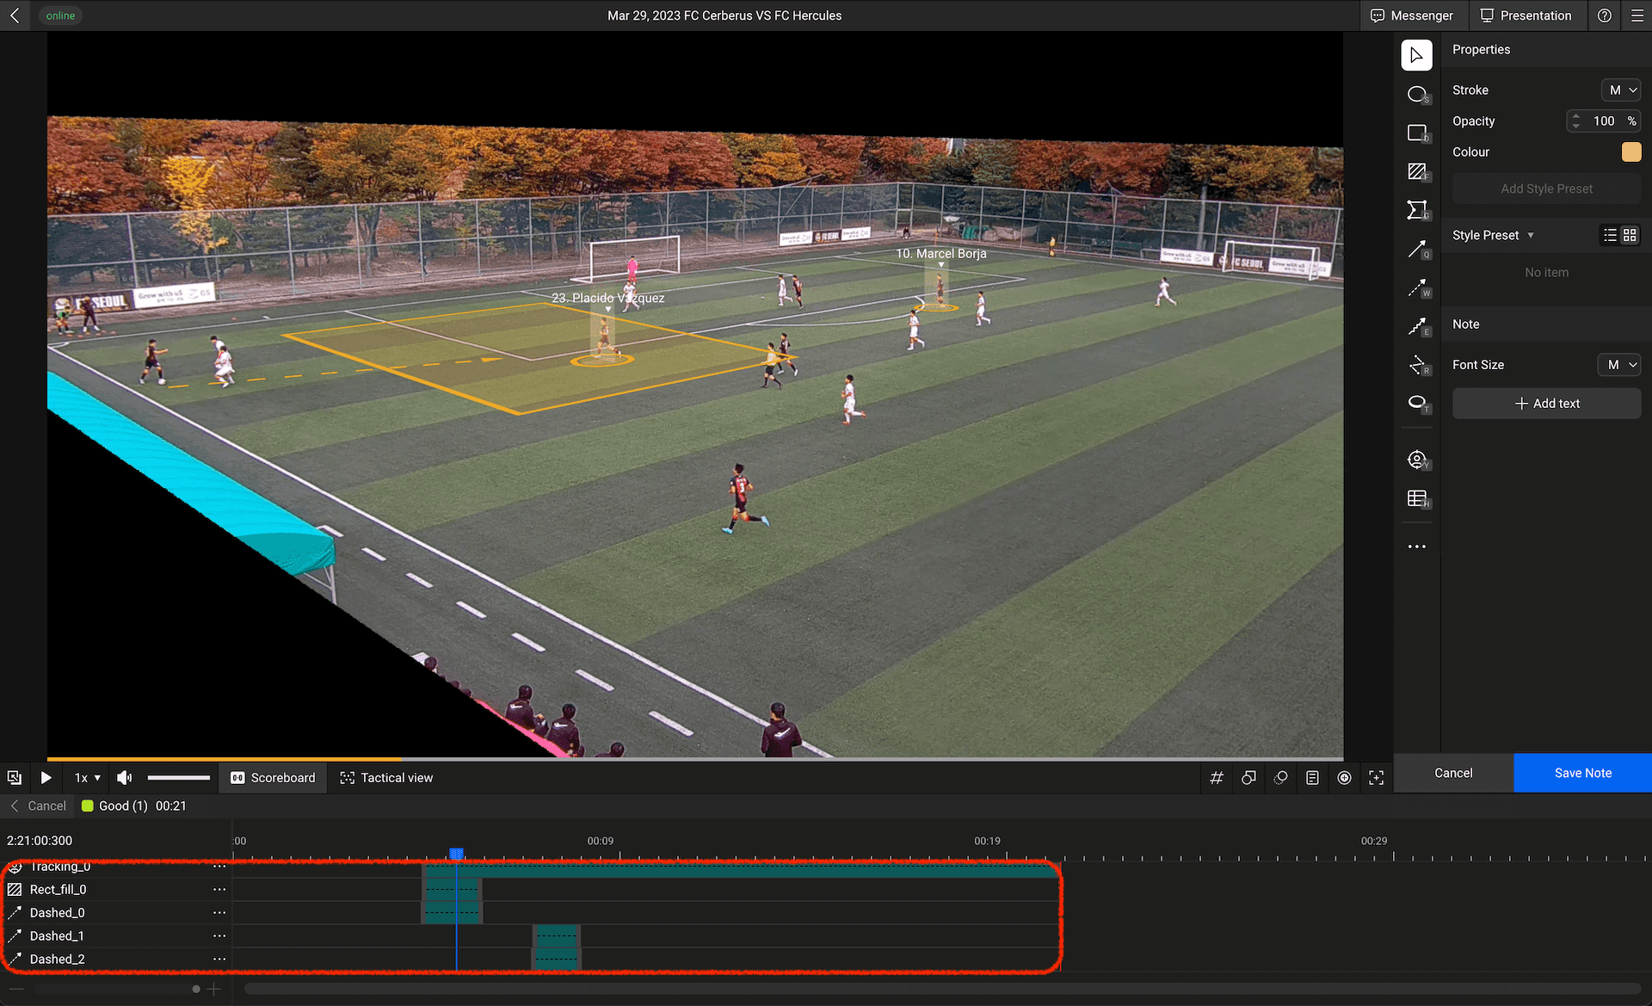The image size is (1652, 1006).
Task: Pick the zigzag arrow tool
Action: (1416, 327)
